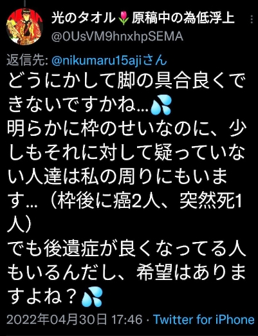Click the line しもそれに対して疑っていな

tap(126, 153)
